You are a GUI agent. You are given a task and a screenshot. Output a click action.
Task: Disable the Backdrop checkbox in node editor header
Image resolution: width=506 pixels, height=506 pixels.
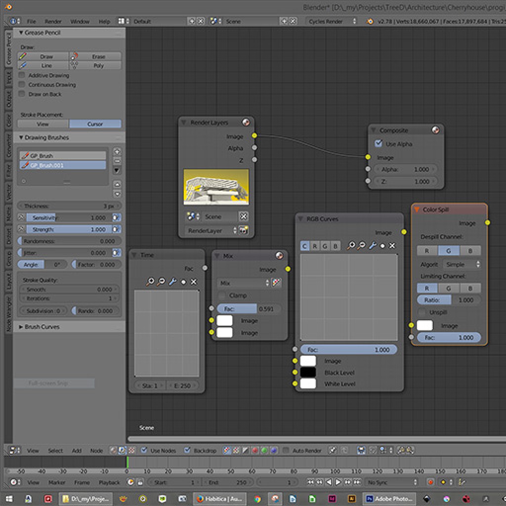click(x=186, y=450)
